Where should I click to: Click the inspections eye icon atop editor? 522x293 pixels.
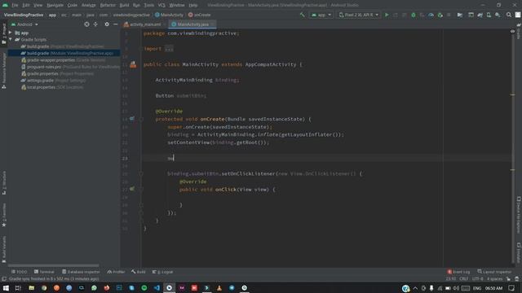click(x=513, y=31)
